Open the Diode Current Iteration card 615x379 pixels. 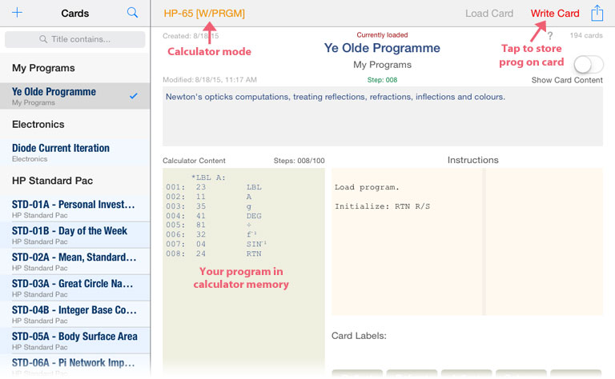pos(74,152)
